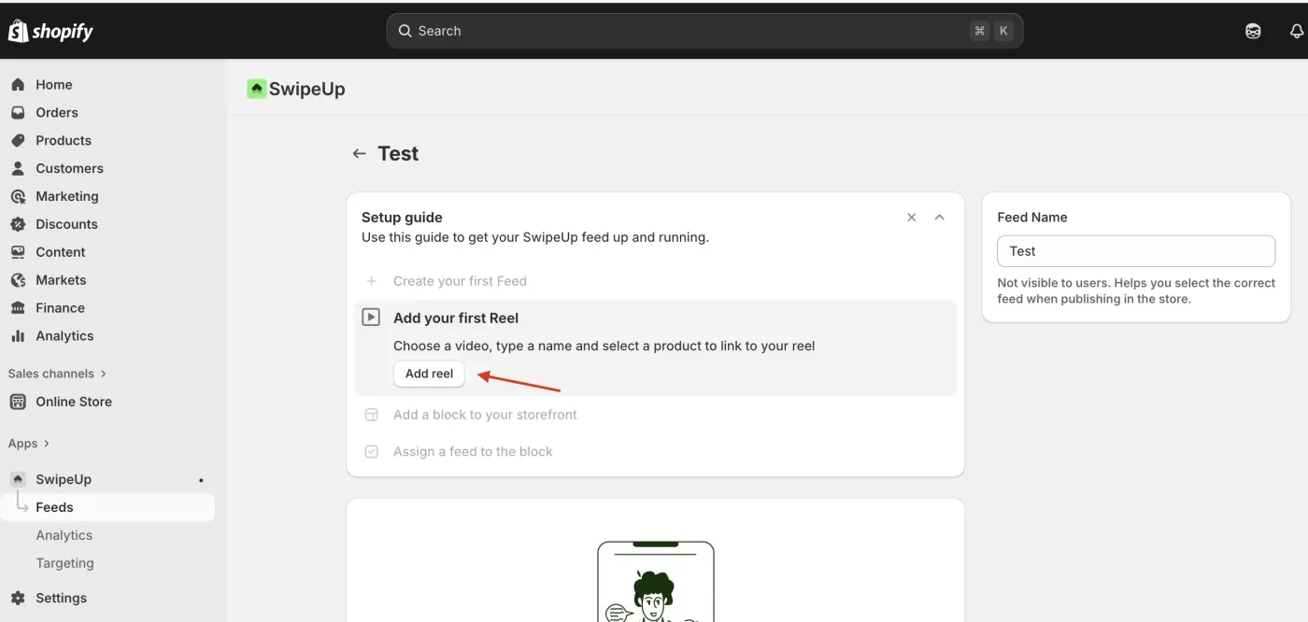Click the SwipeUp app logo icon
This screenshot has height=622, width=1308.
pyautogui.click(x=256, y=89)
